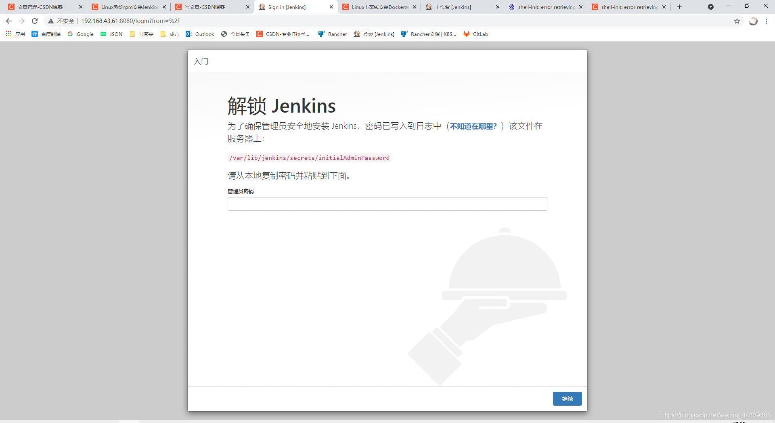The width and height of the screenshot is (775, 423).
Task: Open the Rancher文档 | K8S bookmark
Action: 429,34
